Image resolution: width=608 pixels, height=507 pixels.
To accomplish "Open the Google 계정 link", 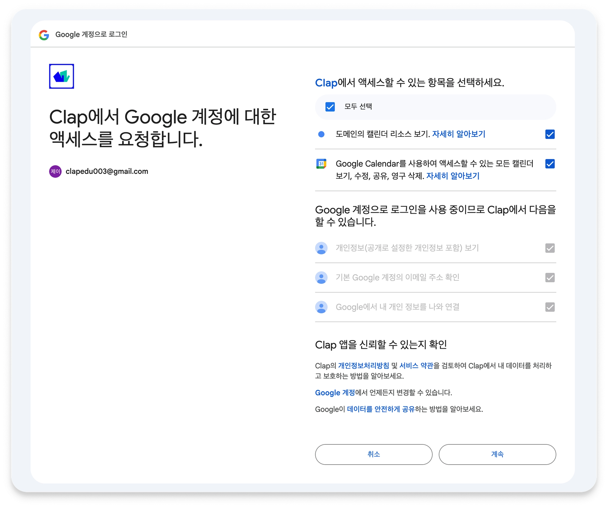I will click(x=335, y=393).
